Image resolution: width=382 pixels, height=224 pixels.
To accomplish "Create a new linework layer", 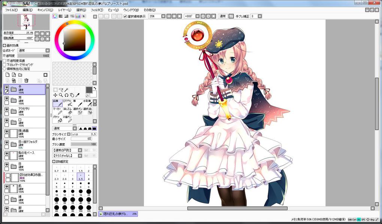I will point(14,75).
